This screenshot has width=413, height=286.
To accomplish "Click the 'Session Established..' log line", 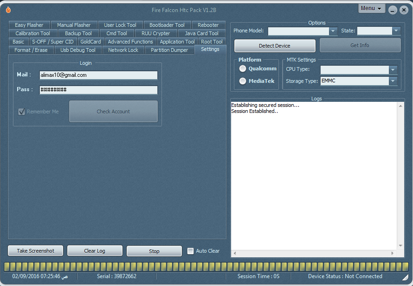I will [254, 112].
